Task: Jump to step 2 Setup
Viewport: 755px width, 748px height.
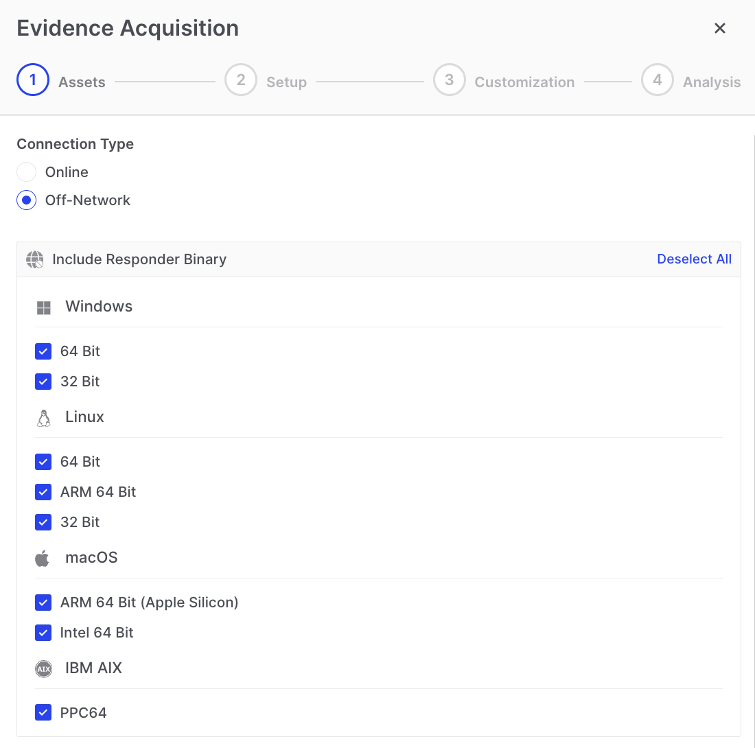Action: (x=241, y=81)
